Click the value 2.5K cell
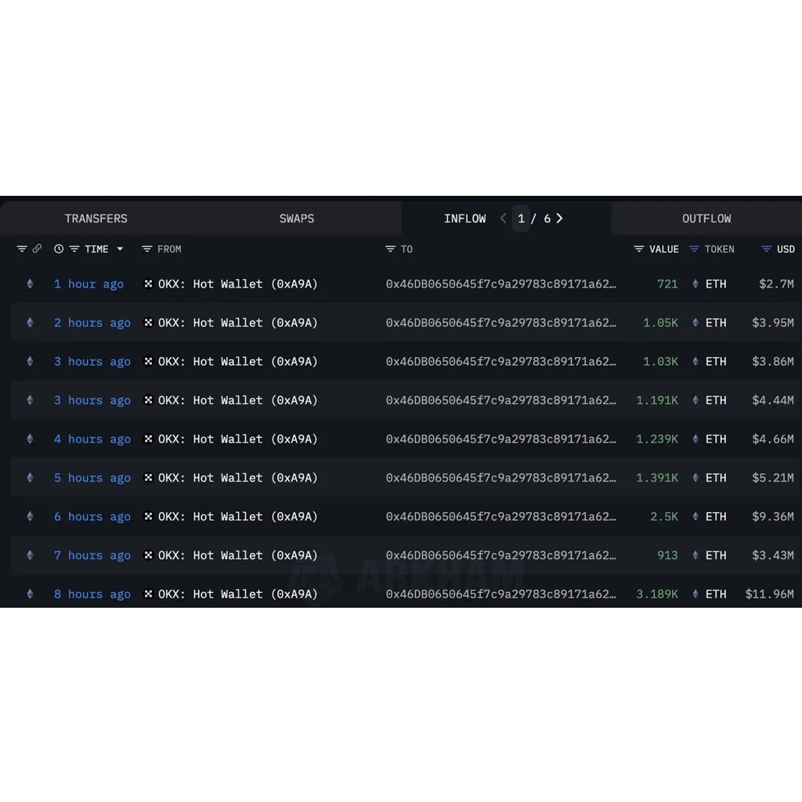Image resolution: width=802 pixels, height=802 pixels. pos(664,517)
